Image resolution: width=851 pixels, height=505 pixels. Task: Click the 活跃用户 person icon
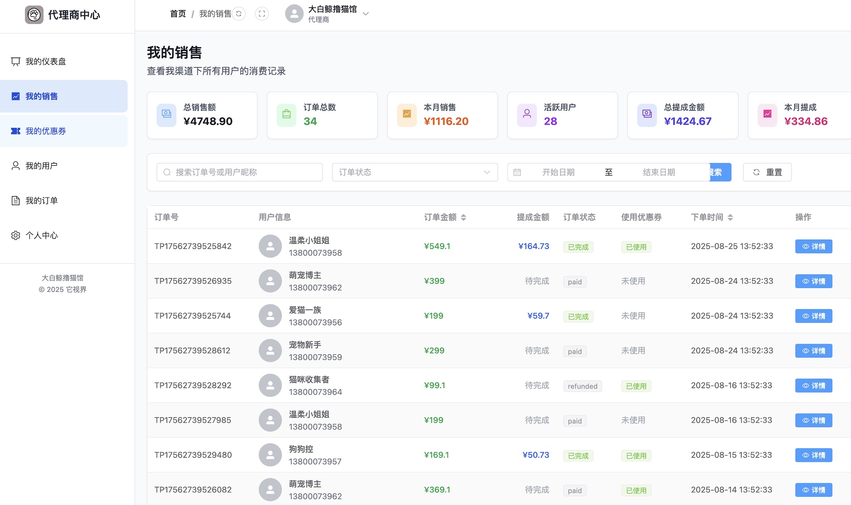[527, 114]
